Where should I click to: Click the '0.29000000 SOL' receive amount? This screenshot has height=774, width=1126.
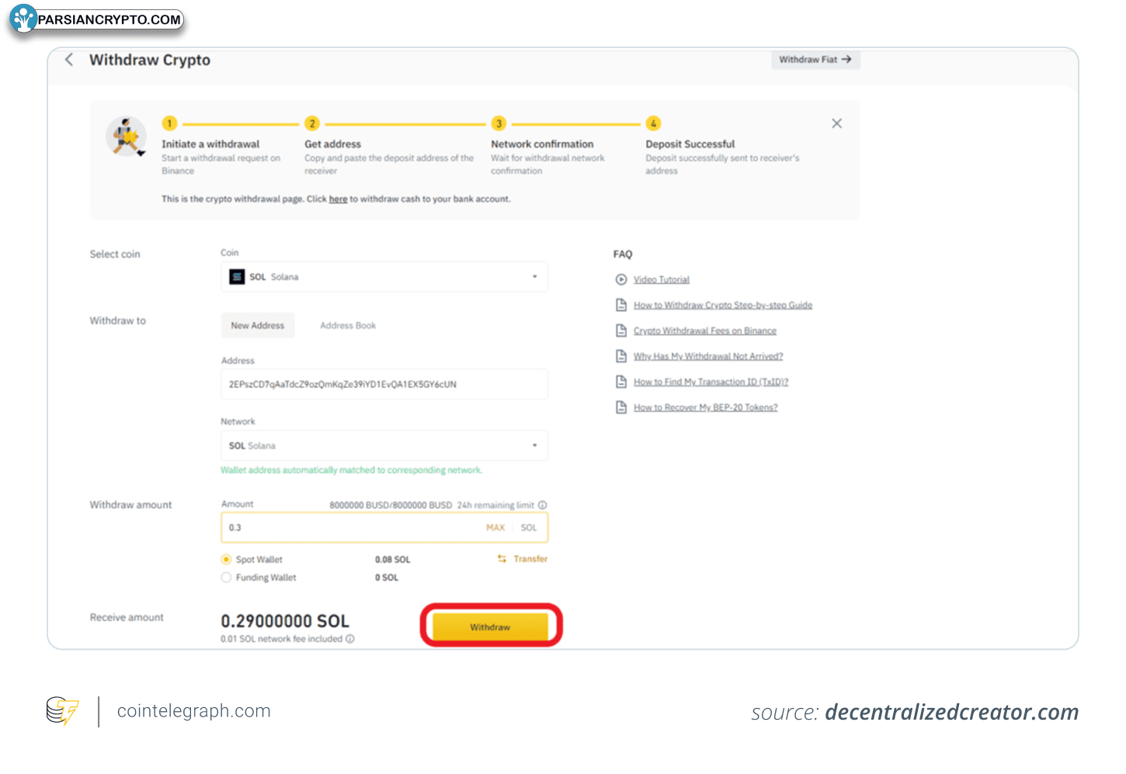(x=285, y=621)
